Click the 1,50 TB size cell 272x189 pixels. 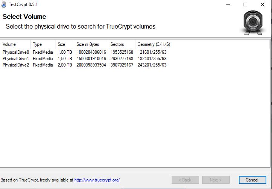pos(65,59)
